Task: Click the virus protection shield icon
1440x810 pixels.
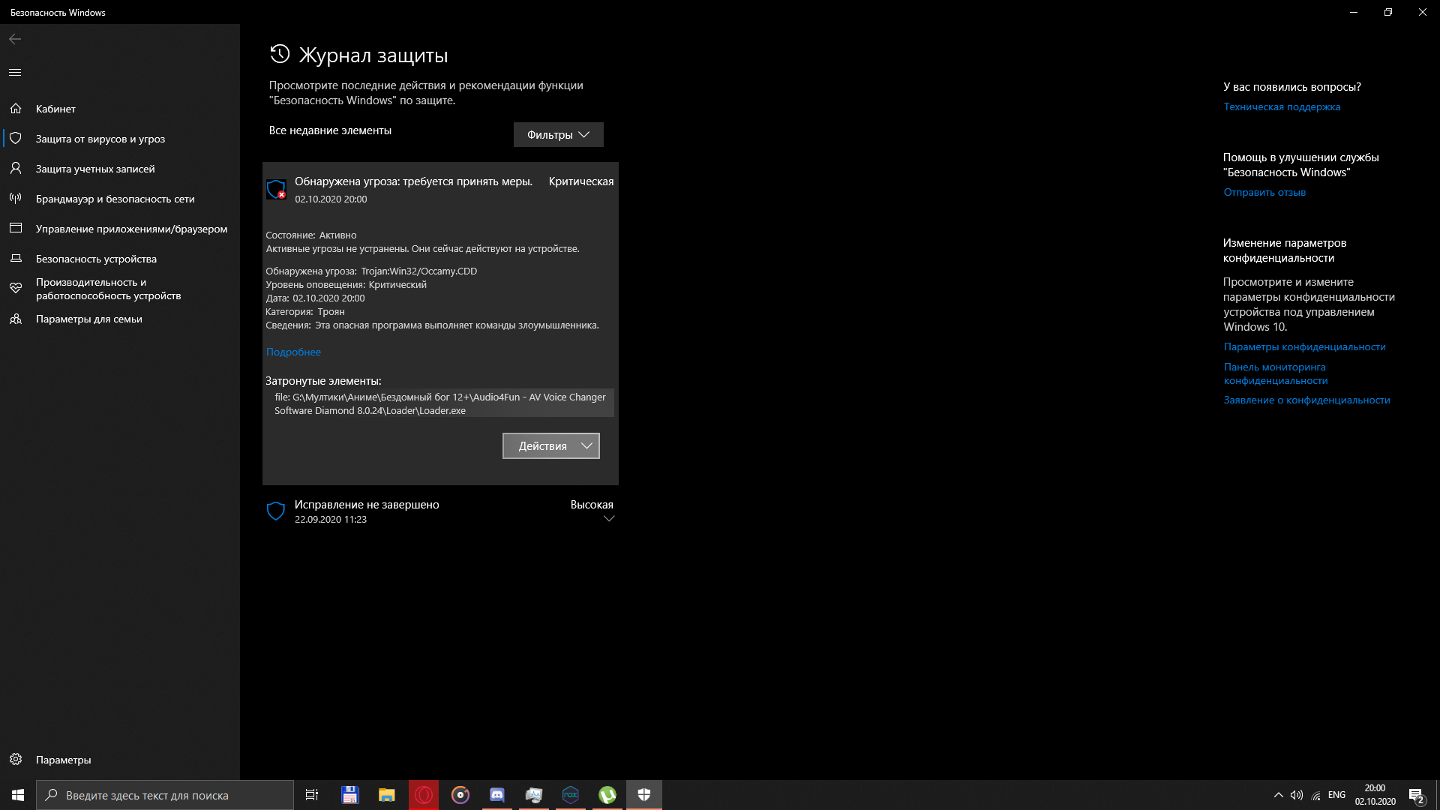Action: [16, 139]
